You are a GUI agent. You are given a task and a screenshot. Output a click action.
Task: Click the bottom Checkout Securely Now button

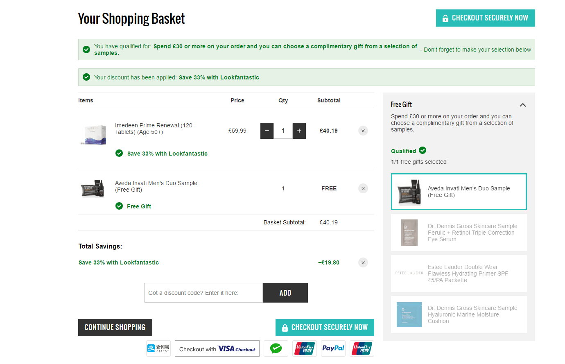(325, 328)
